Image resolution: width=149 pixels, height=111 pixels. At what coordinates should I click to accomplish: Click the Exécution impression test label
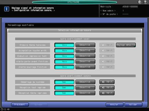click(x=33, y=56)
